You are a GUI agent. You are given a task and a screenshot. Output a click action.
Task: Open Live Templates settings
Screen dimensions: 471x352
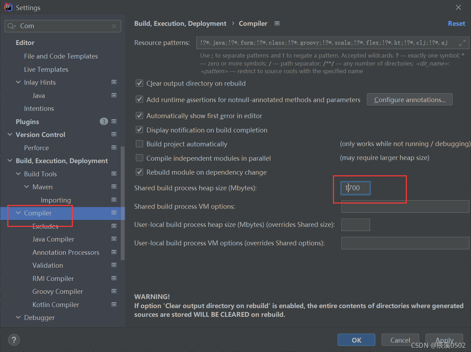coord(46,69)
